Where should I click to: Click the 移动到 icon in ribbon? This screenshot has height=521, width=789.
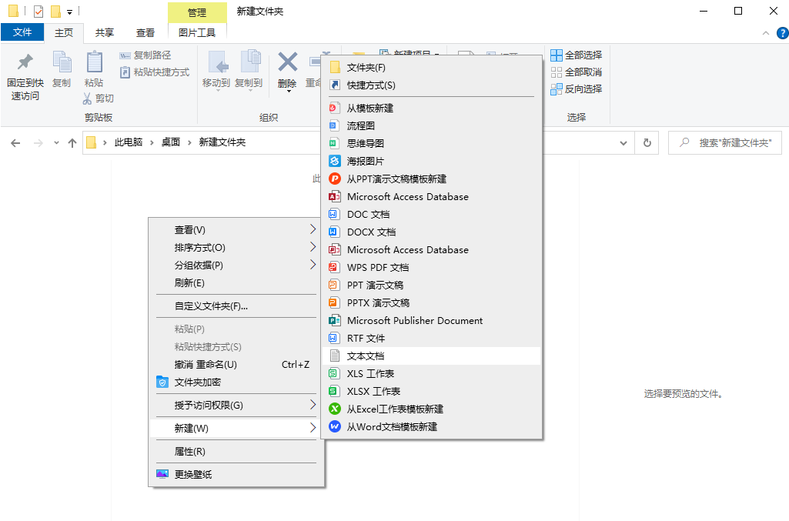pyautogui.click(x=216, y=63)
